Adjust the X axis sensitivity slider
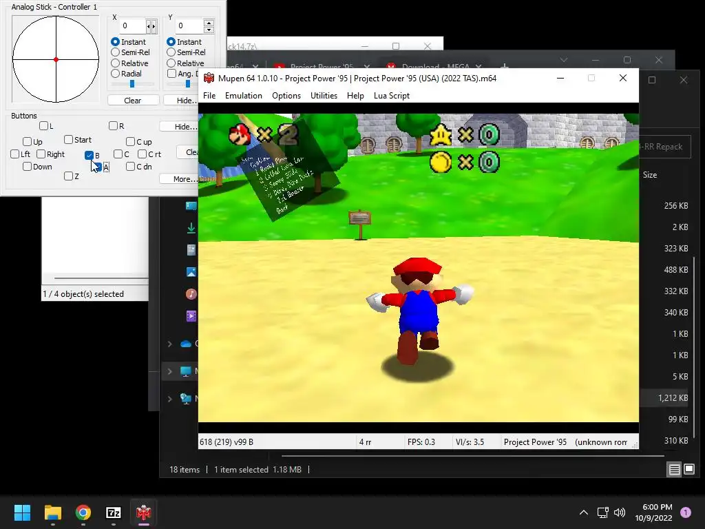Viewport: 705px width, 529px height. pos(132,83)
